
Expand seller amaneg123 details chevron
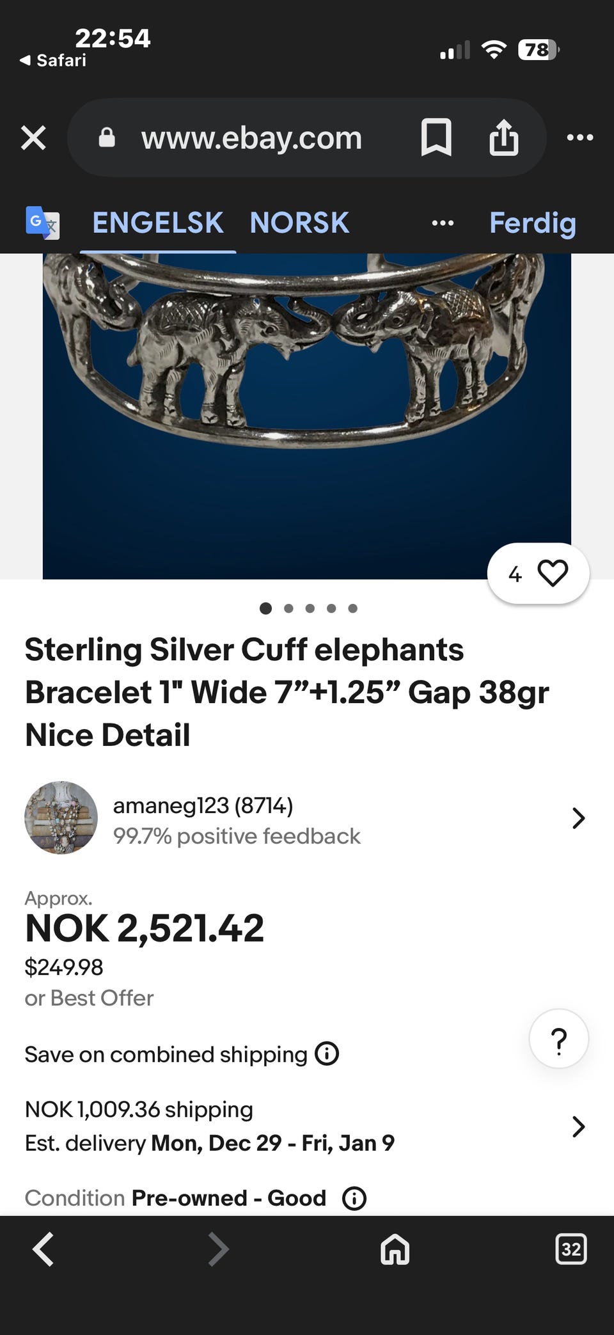click(578, 818)
